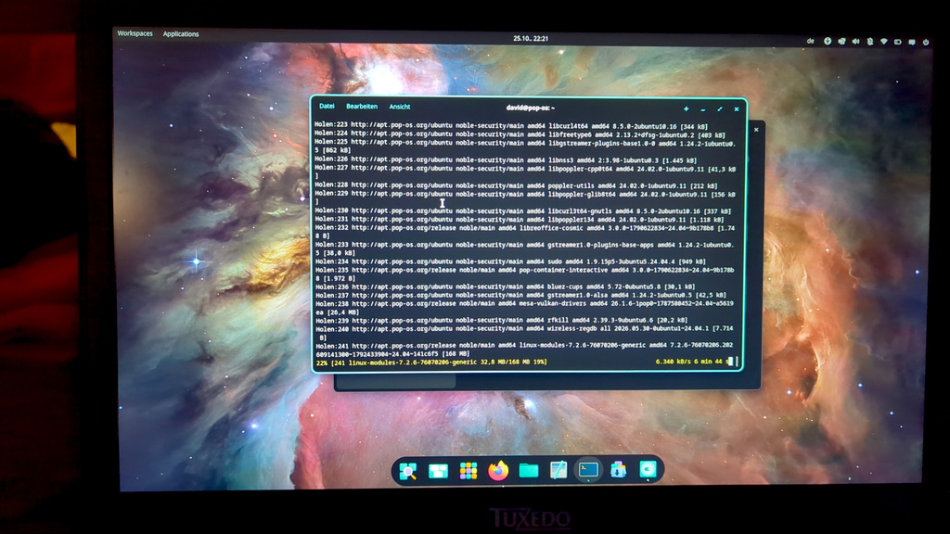
Task: Click the '6.340 kB/s 6 min 44 s' text
Action: click(x=692, y=362)
